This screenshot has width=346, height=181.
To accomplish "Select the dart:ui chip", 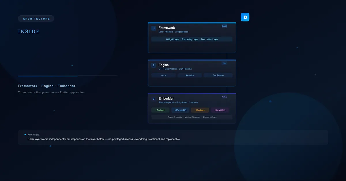I will click(164, 75).
